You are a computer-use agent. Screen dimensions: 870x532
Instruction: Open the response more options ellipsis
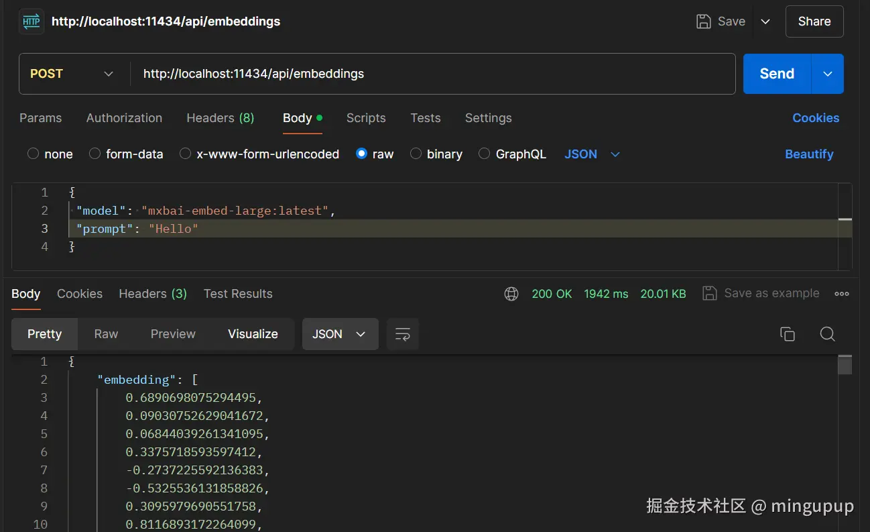click(x=842, y=294)
